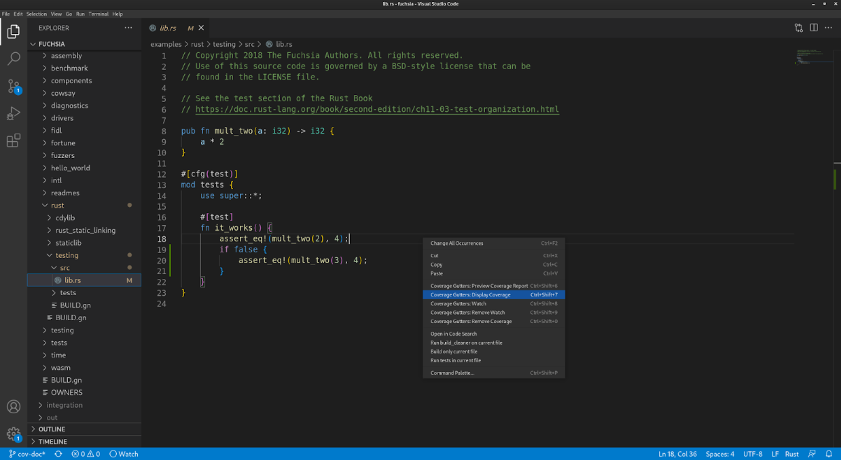Open Run and Debug view icon

click(14, 113)
